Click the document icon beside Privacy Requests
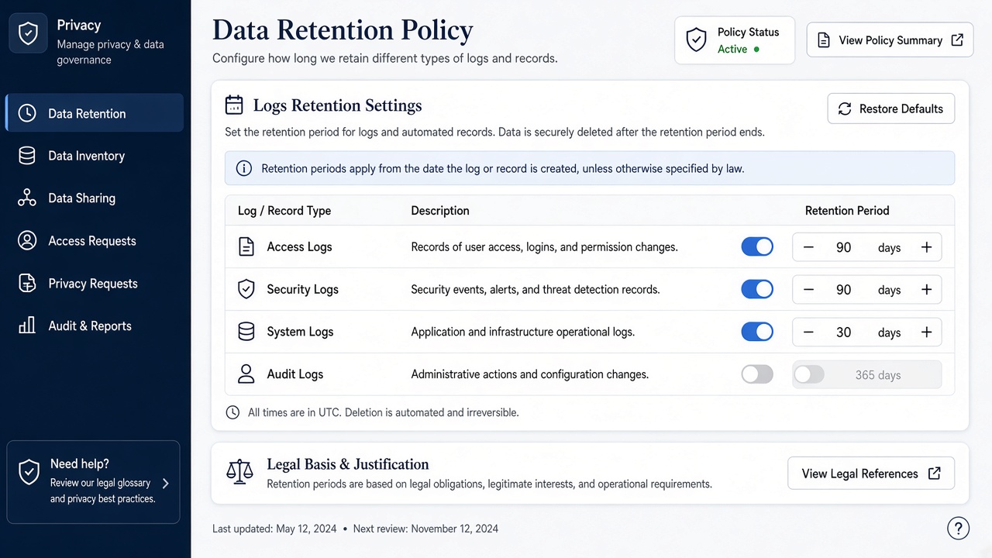Image resolution: width=992 pixels, height=558 pixels. pyautogui.click(x=27, y=284)
